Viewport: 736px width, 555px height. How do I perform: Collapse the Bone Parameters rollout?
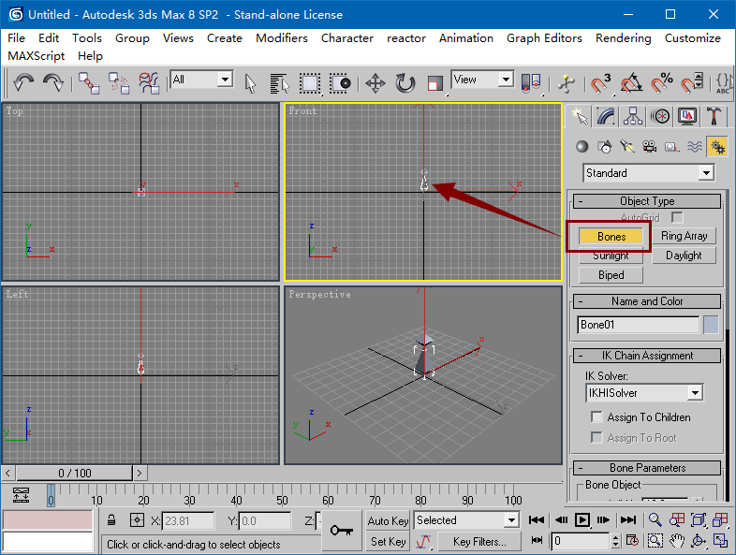647,468
